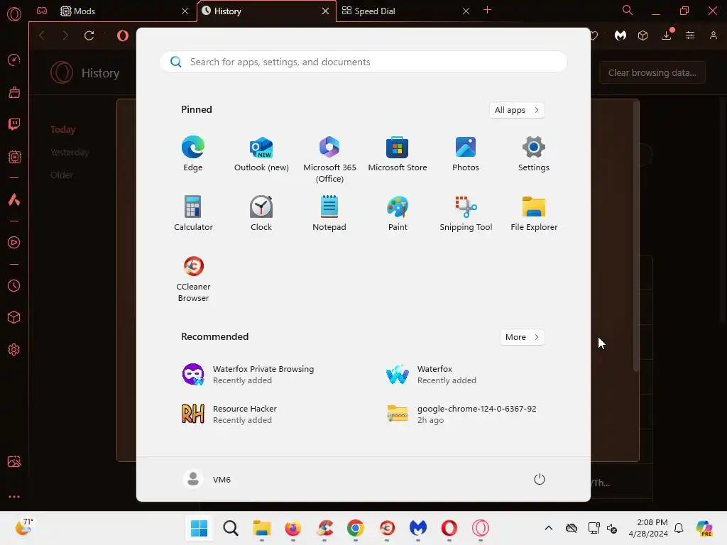
Task: Launch CCleaner Browser from pinned apps
Action: pyautogui.click(x=193, y=278)
